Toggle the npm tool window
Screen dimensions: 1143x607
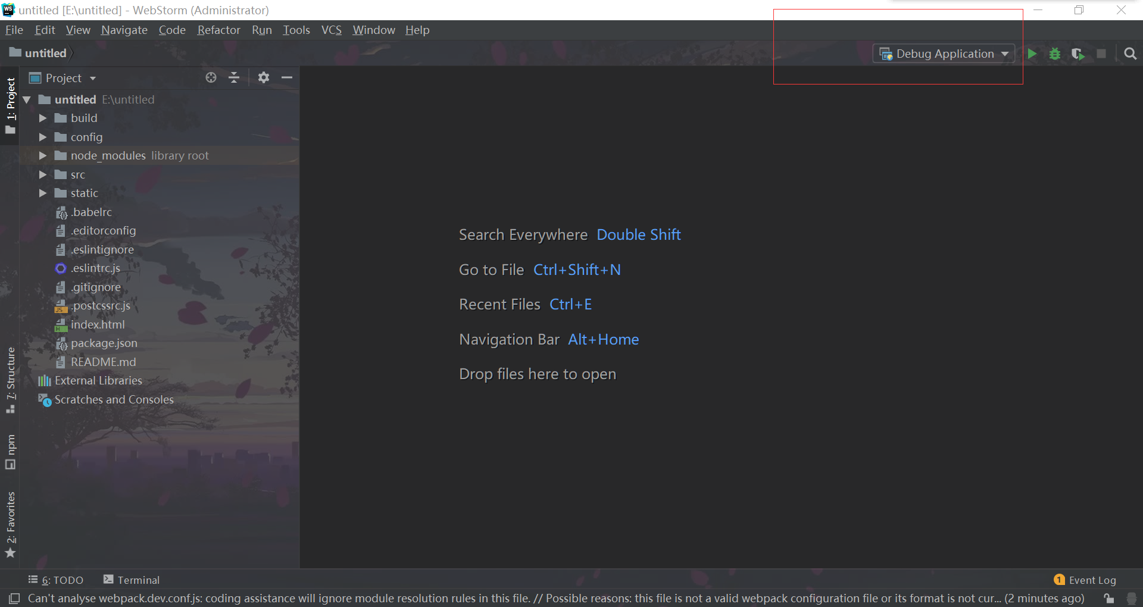coord(10,452)
